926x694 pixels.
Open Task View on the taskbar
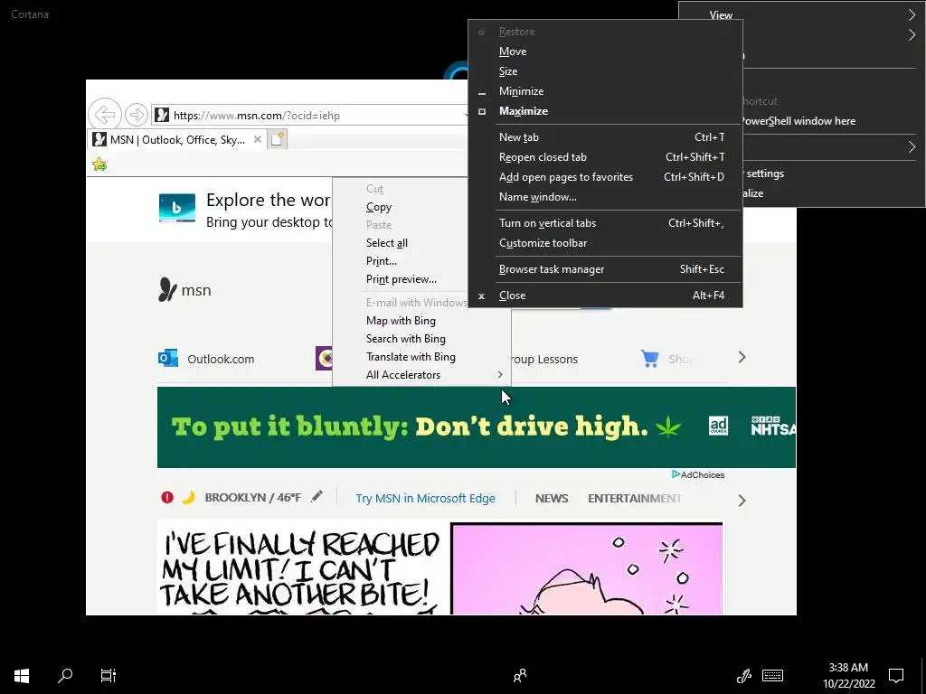(x=109, y=675)
